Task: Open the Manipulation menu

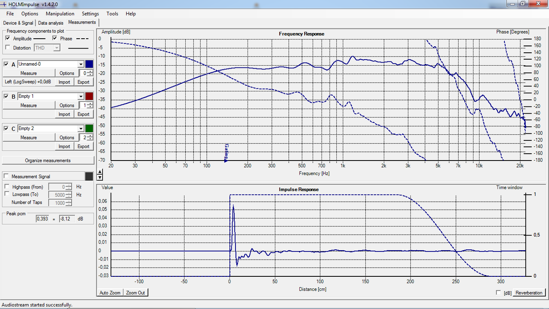Action: coord(60,14)
